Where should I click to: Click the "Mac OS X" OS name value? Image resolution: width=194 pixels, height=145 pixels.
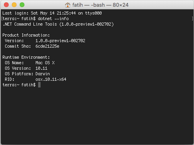(x=45, y=63)
